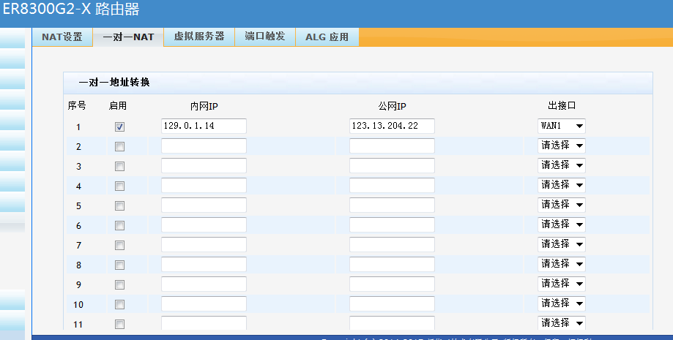The height and width of the screenshot is (340, 673).
Task: Click the internal IP field 129.0.1.14
Action: (204, 126)
